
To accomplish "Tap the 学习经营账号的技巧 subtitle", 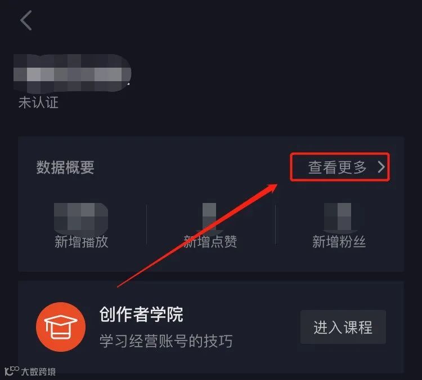I will coord(166,341).
